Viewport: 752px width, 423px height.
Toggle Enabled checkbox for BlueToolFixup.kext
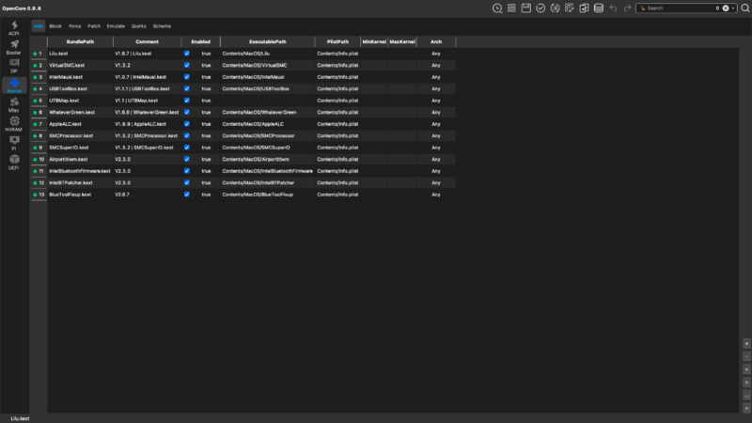pos(186,195)
